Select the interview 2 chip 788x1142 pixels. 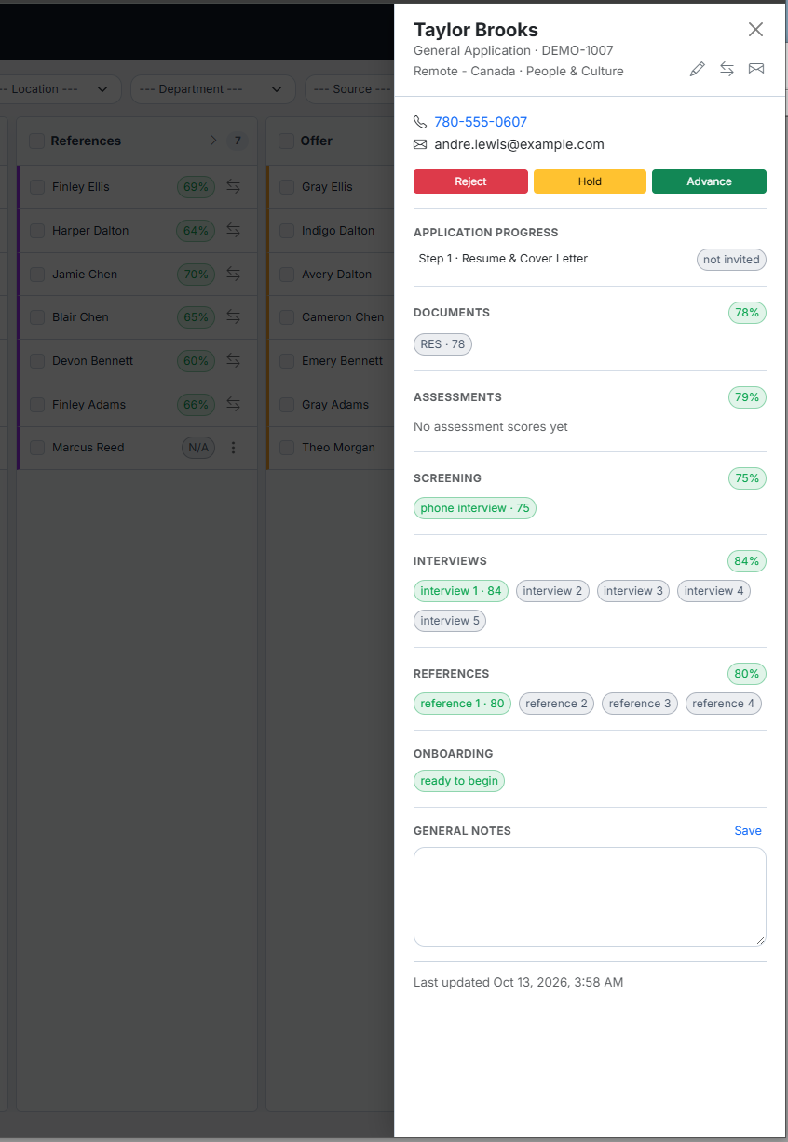[552, 591]
